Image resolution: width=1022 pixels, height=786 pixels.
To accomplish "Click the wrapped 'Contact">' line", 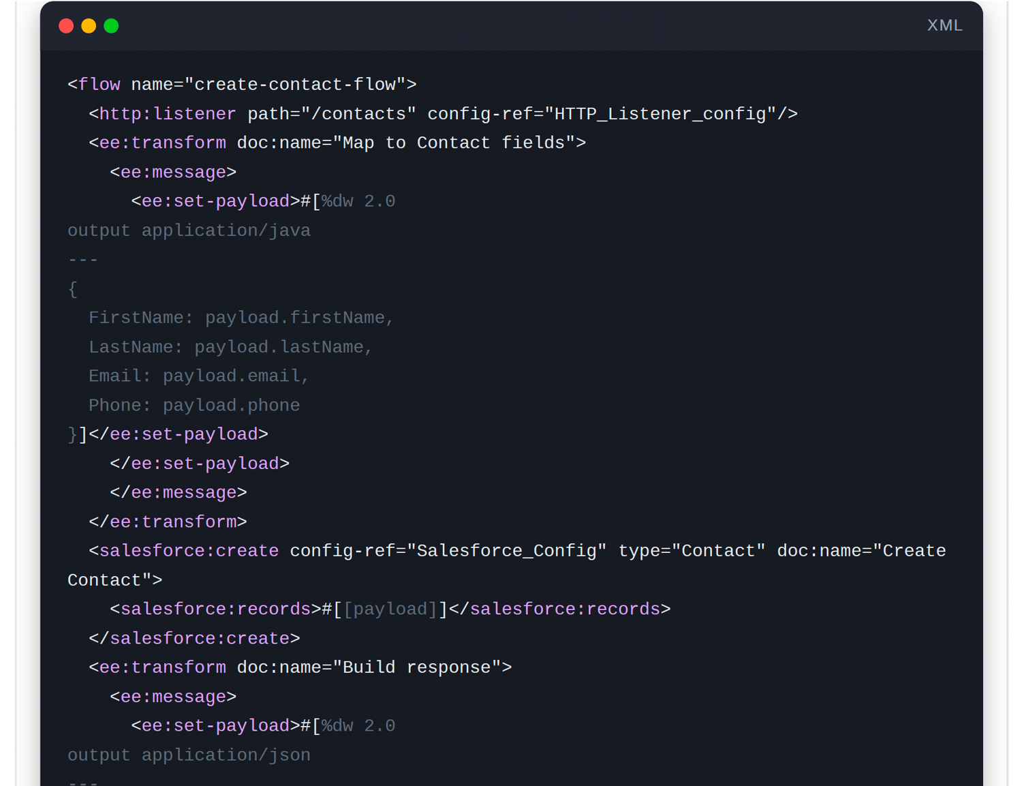I will 115,580.
